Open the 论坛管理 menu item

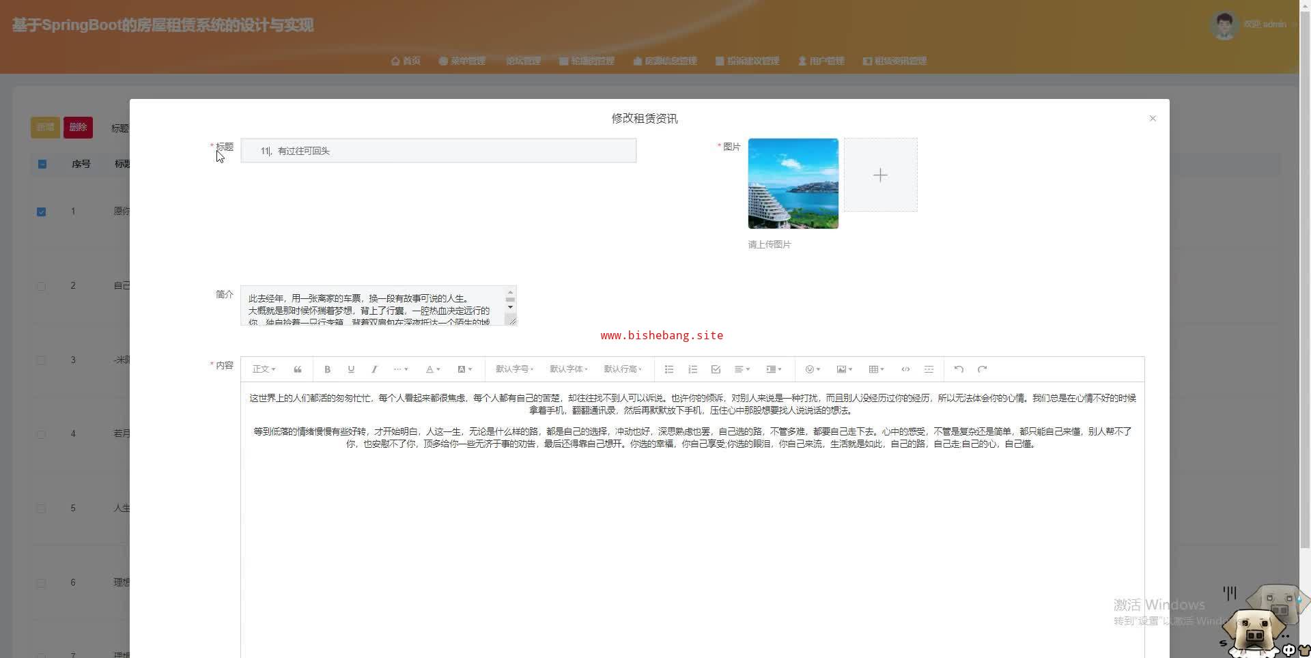pos(522,61)
